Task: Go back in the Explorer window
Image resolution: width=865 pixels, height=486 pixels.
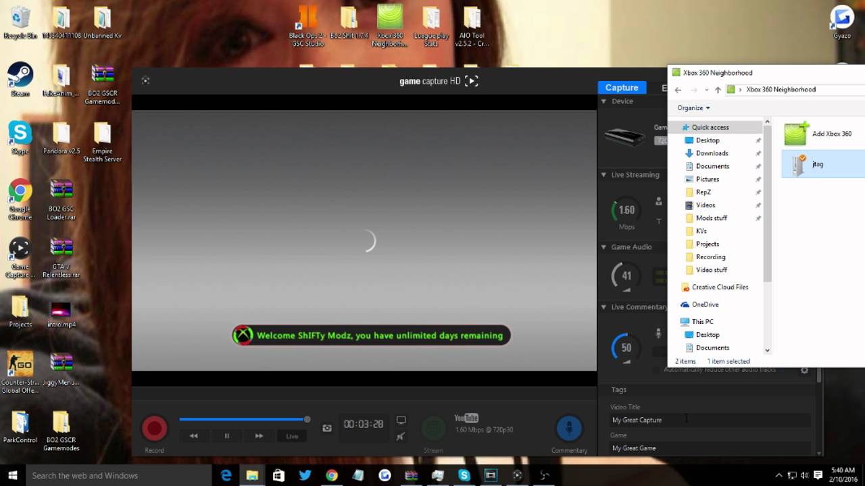Action: (x=678, y=89)
